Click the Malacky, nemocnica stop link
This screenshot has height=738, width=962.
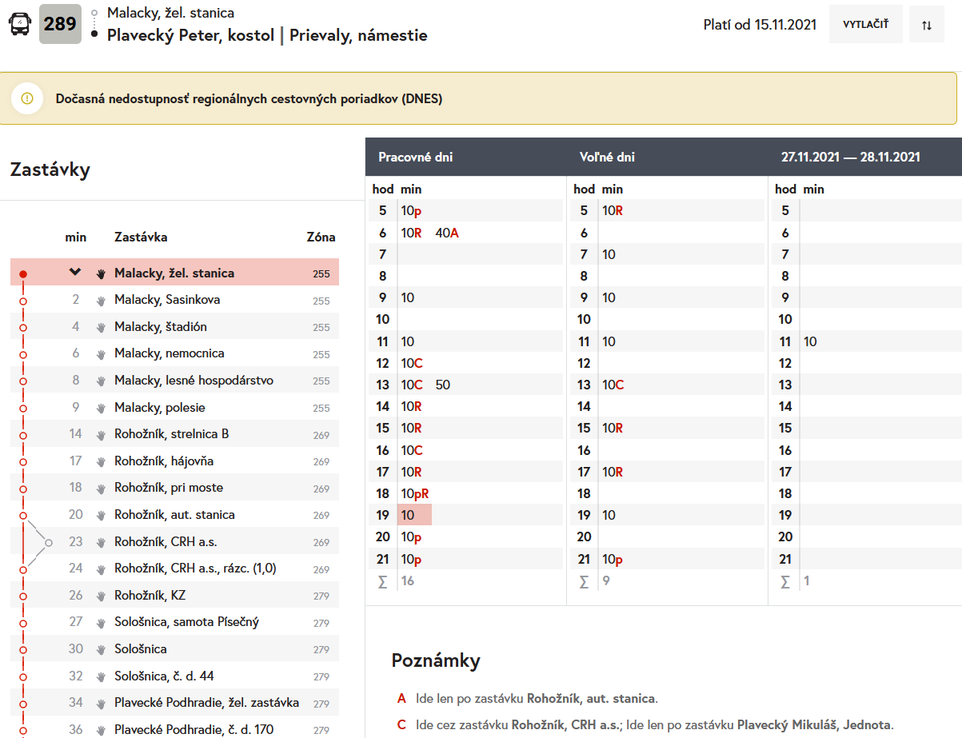click(x=169, y=353)
